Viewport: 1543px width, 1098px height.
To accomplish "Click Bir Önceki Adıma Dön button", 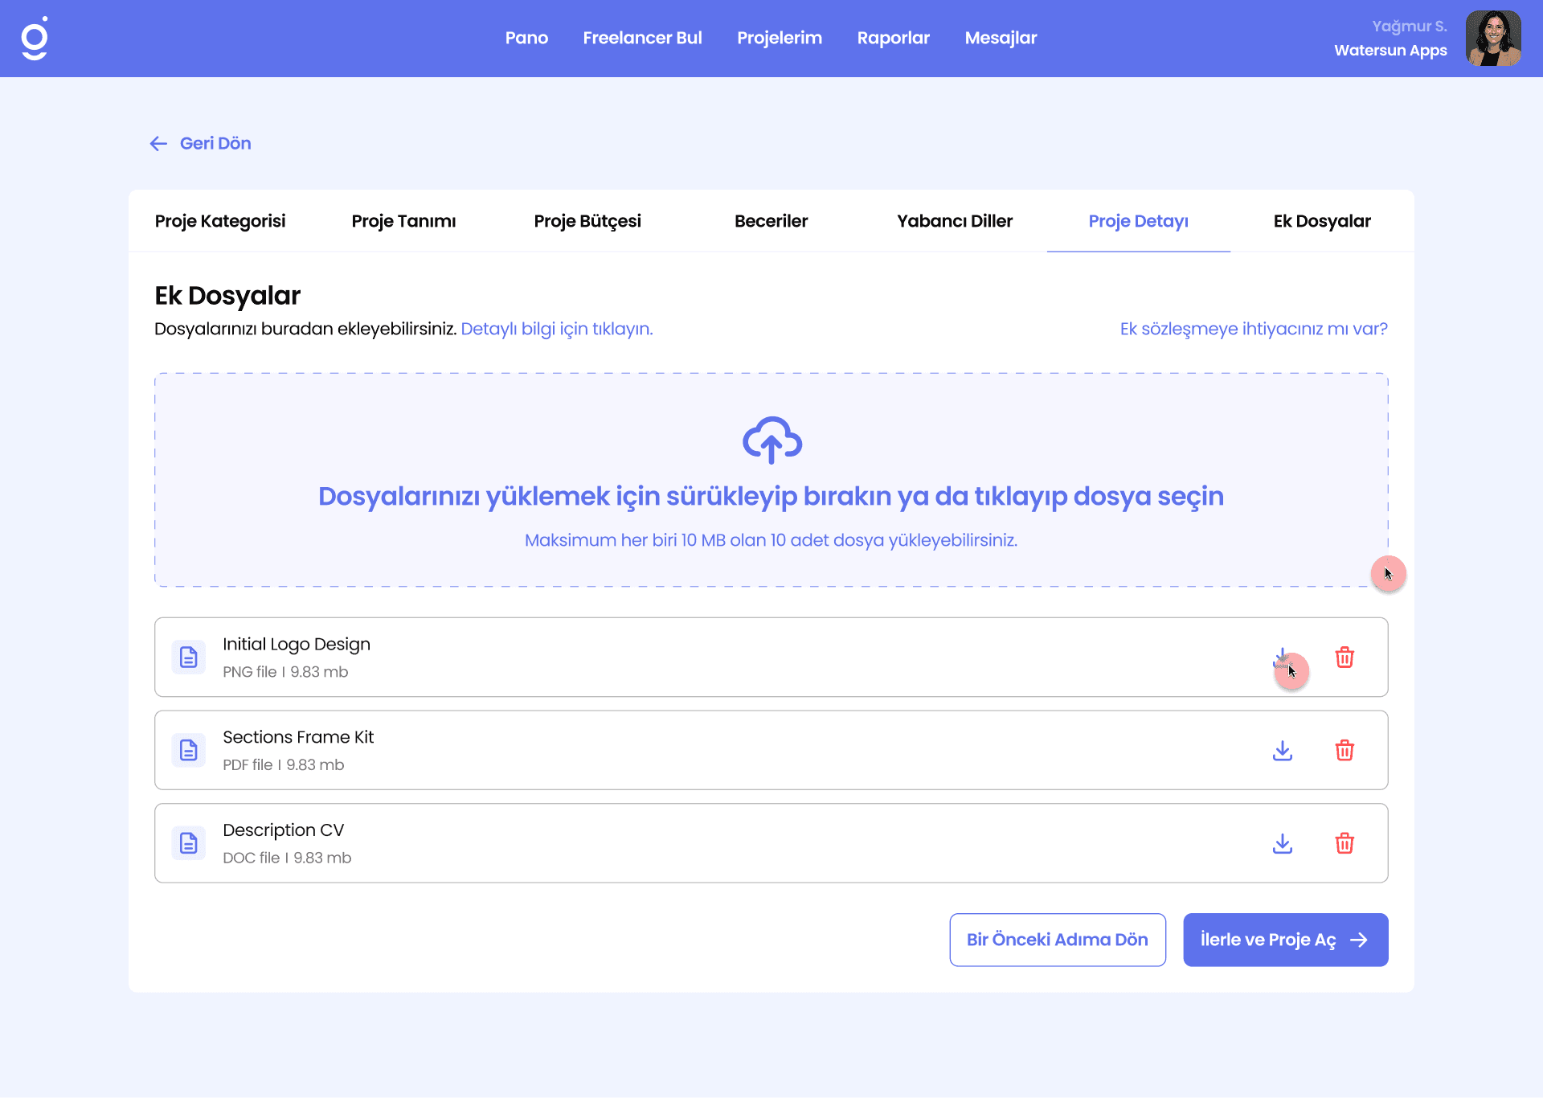I will coord(1057,940).
